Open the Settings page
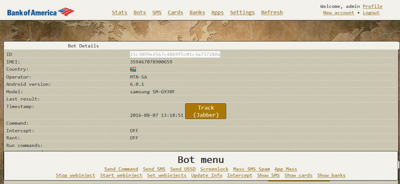 [242, 12]
